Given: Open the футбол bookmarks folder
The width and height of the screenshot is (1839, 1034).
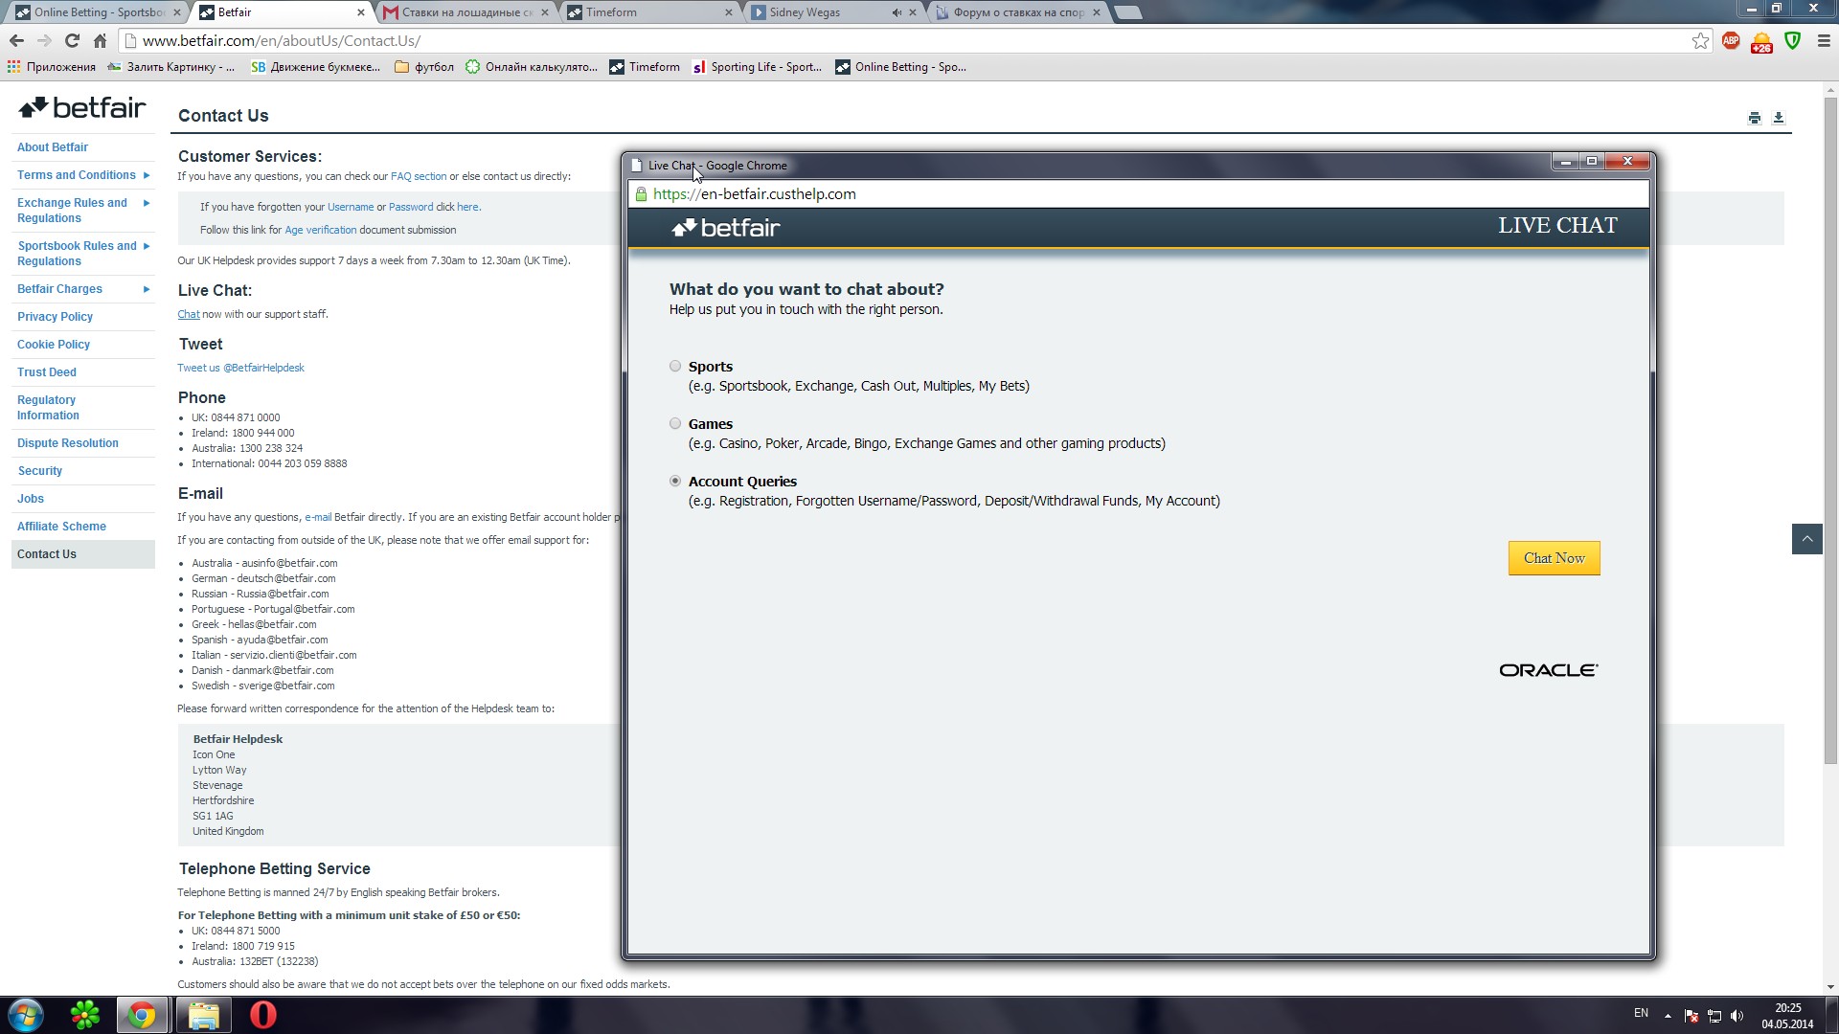Looking at the screenshot, I should (424, 67).
